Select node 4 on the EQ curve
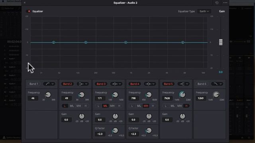This screenshot has height=143, width=255. [x=126, y=43]
